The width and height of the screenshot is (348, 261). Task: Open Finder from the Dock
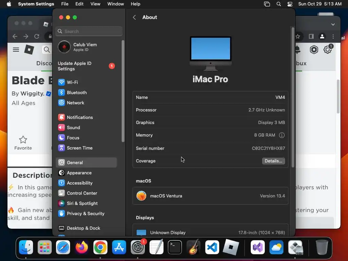[x=26, y=247]
